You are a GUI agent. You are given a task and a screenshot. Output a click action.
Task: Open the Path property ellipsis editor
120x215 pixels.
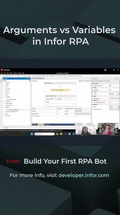pos(118,94)
